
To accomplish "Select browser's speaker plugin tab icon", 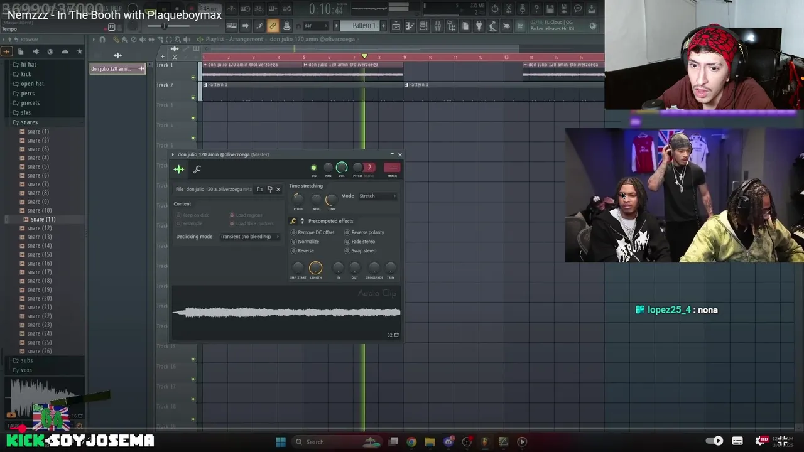I will pyautogui.click(x=36, y=51).
